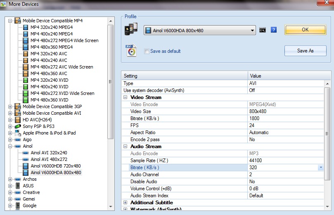Click the HD AVC(H264) film icon
This screenshot has height=215, width=334.
tap(18, 120)
